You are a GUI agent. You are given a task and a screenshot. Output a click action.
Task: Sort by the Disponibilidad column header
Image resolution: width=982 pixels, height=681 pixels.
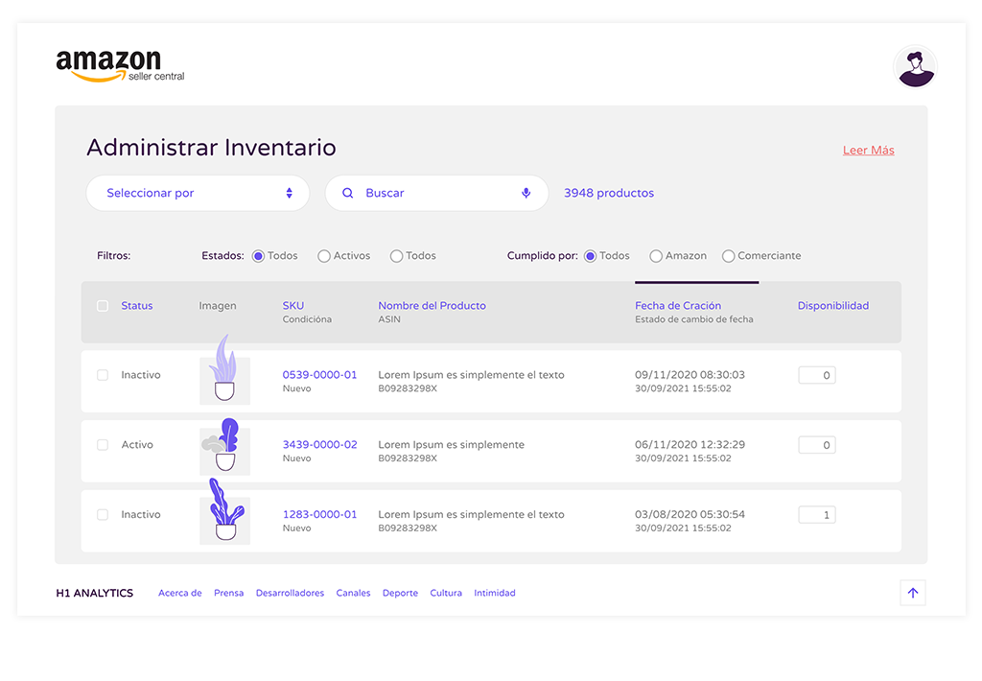click(832, 306)
